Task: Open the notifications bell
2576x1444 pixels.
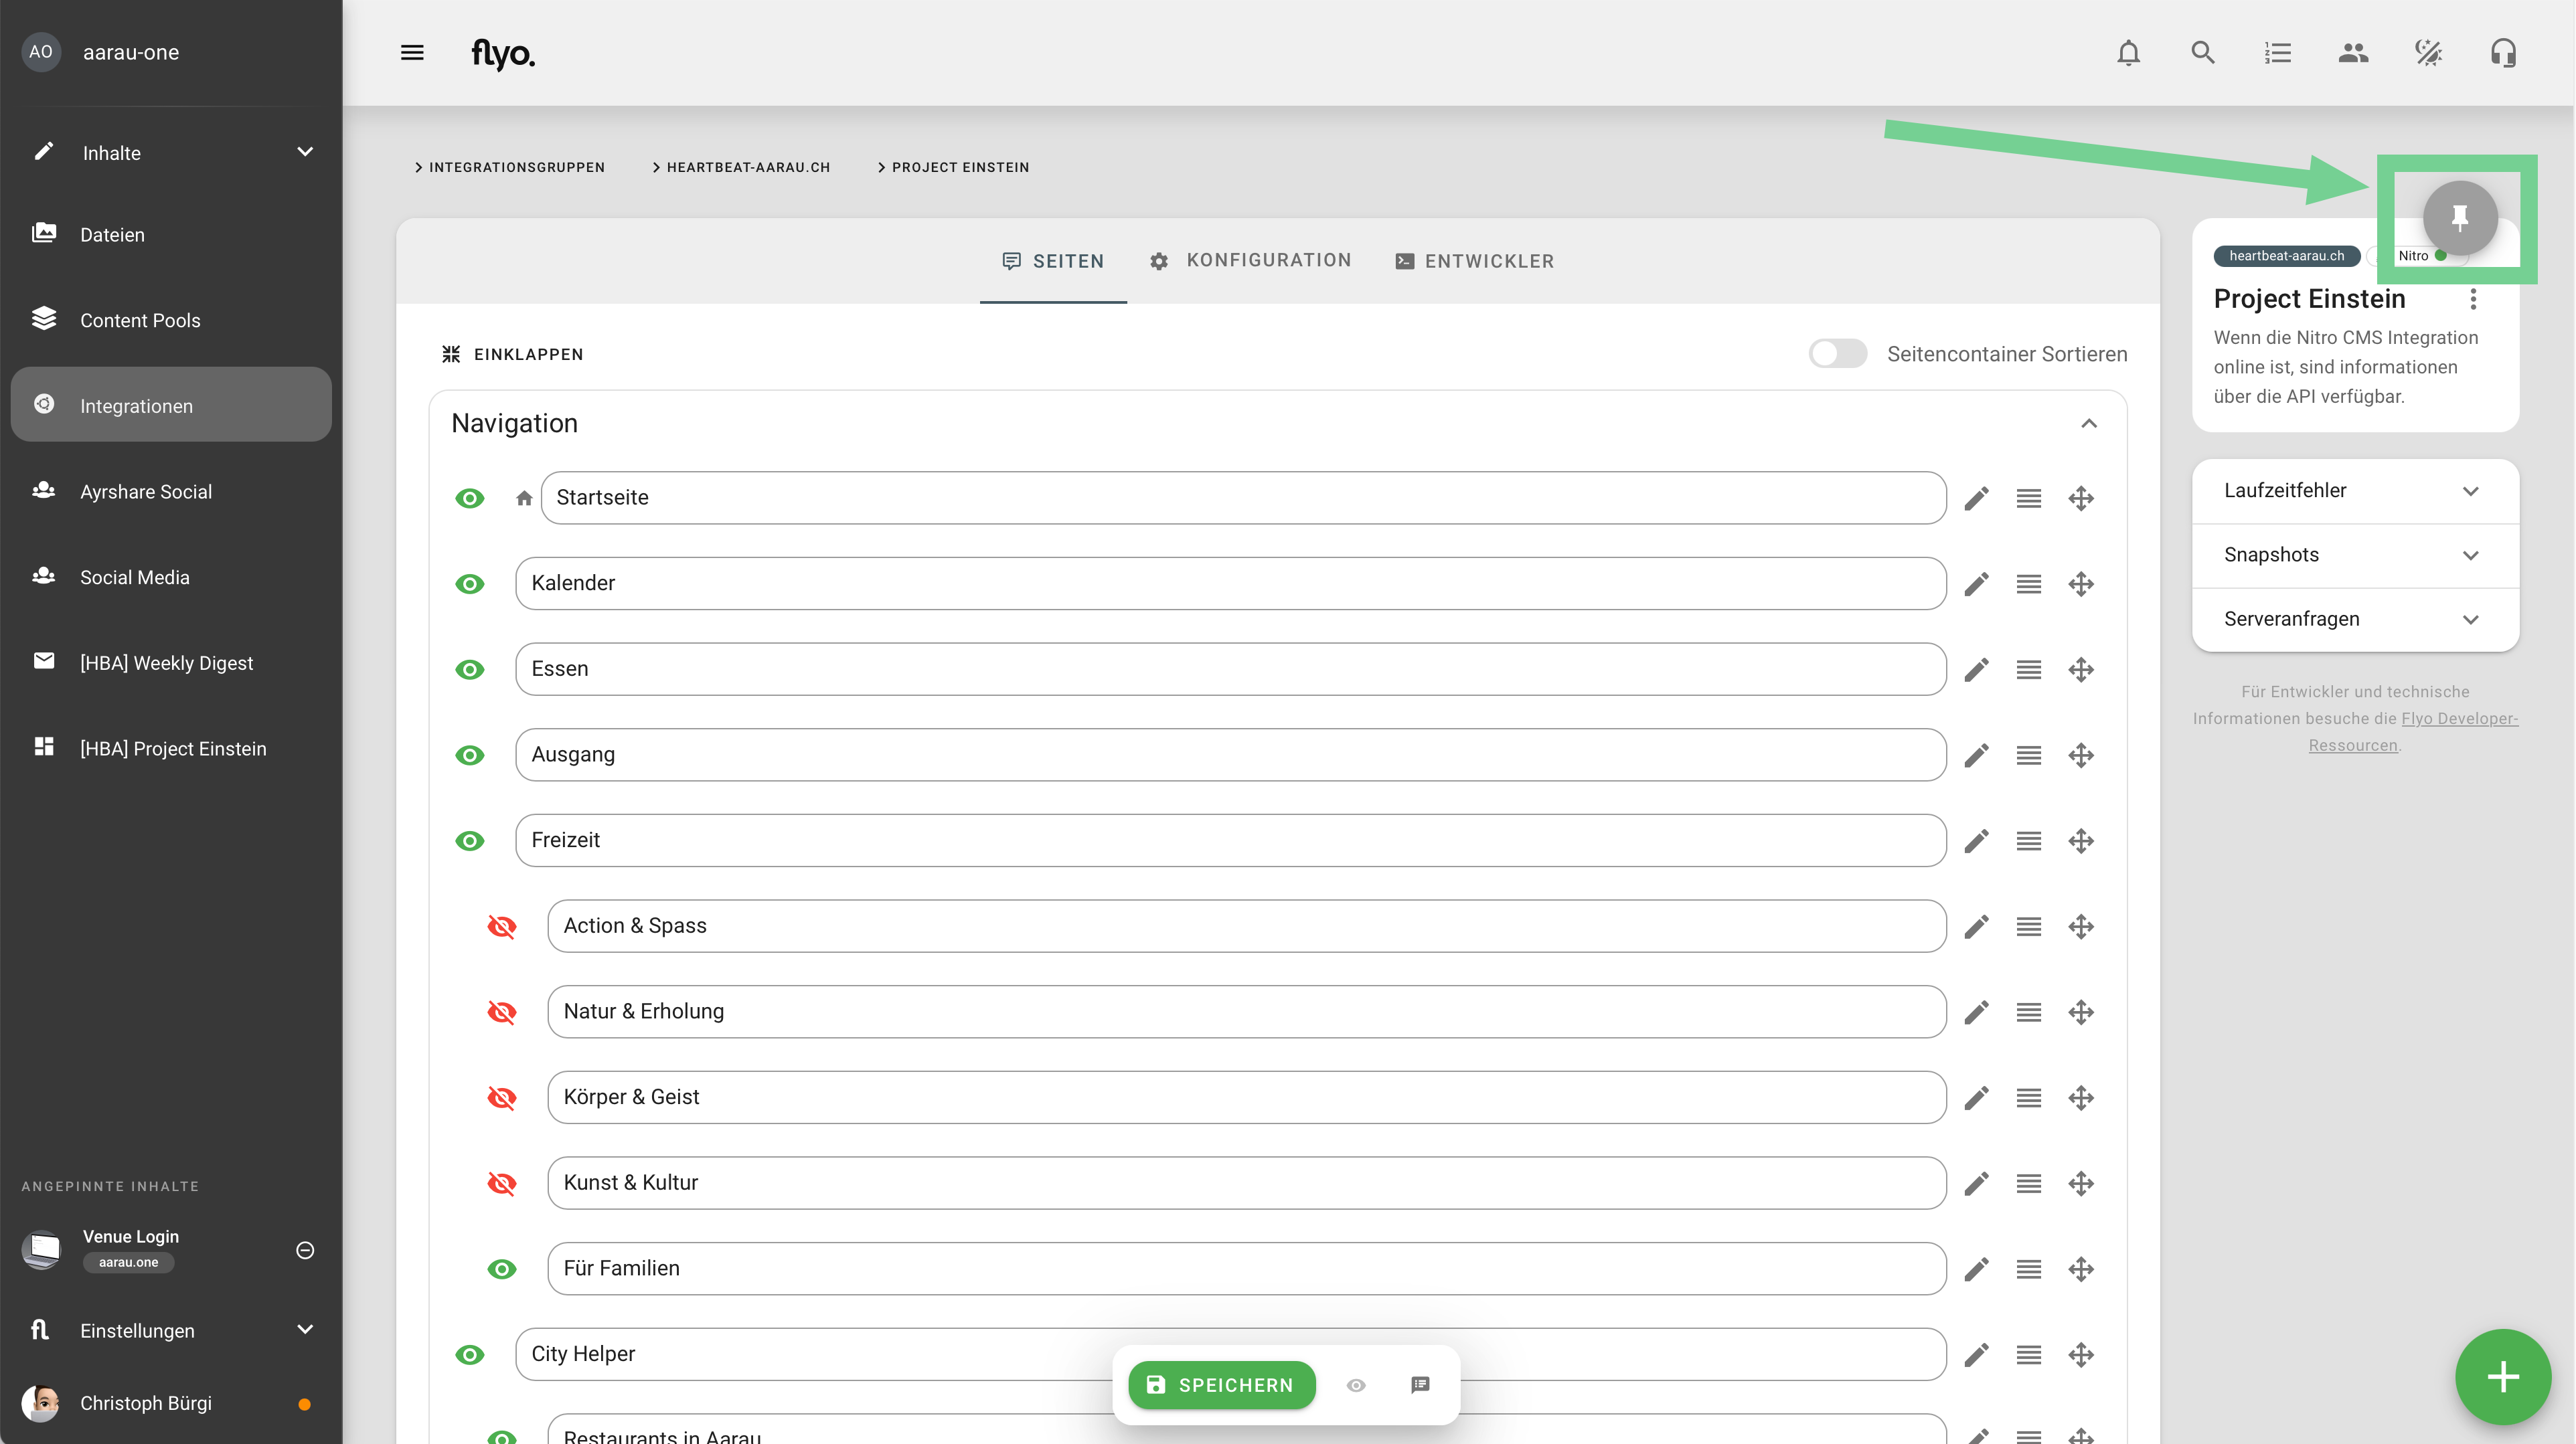Action: pos(2128,53)
